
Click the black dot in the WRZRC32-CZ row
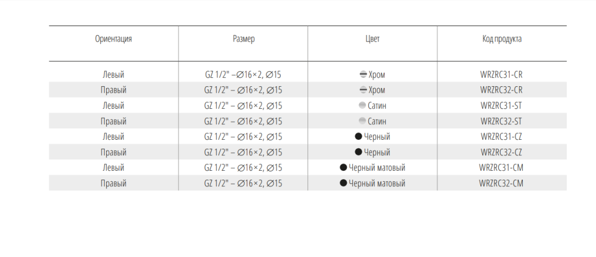tap(358, 152)
